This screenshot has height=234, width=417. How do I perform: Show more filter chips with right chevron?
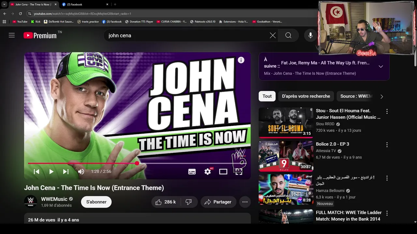pos(382,97)
